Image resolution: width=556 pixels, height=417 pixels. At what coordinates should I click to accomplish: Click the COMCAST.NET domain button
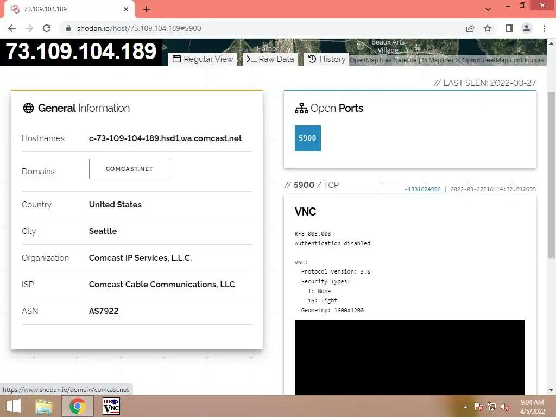click(x=129, y=169)
